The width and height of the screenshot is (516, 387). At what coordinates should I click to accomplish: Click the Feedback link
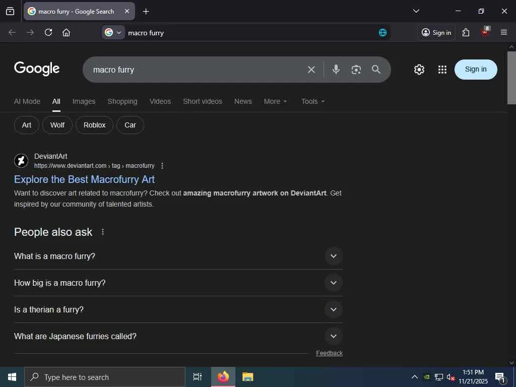(x=329, y=353)
